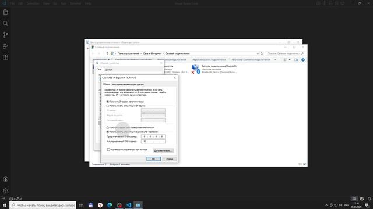Open Task View on the taskbar

point(81,205)
